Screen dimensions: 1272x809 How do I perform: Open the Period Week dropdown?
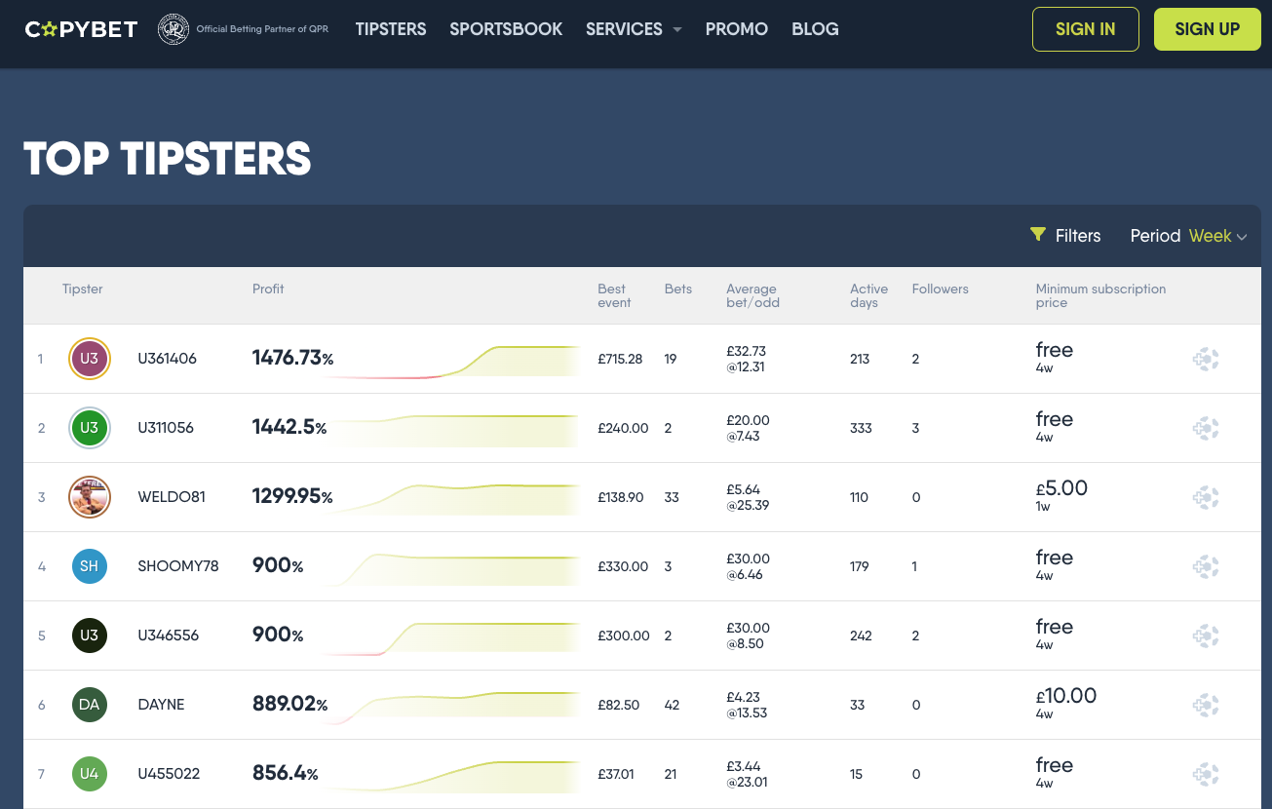(1188, 236)
